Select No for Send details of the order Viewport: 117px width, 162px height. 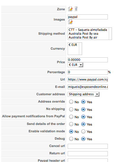point(71,124)
